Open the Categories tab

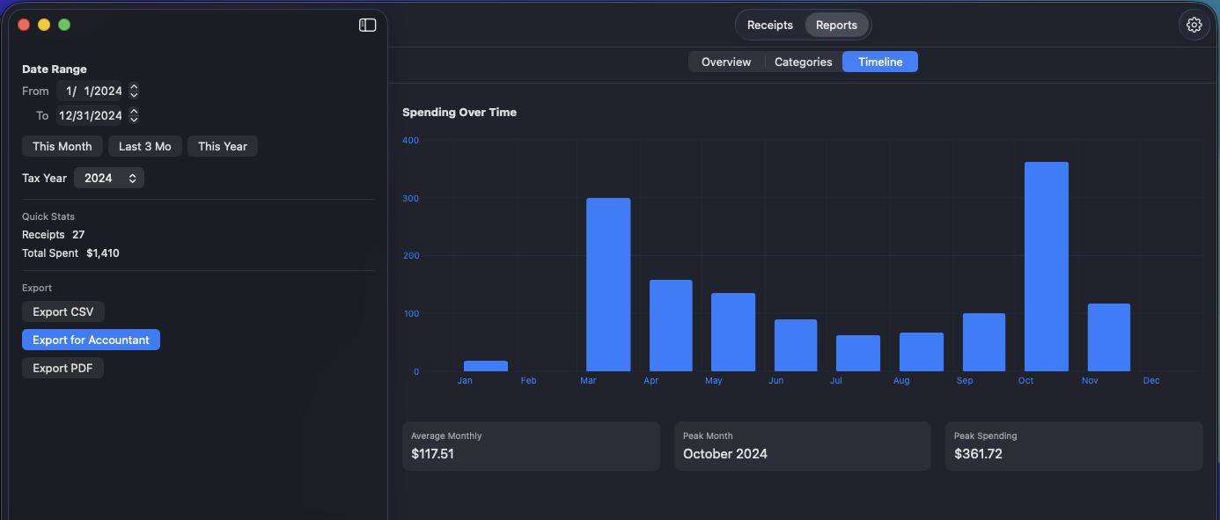pos(802,62)
